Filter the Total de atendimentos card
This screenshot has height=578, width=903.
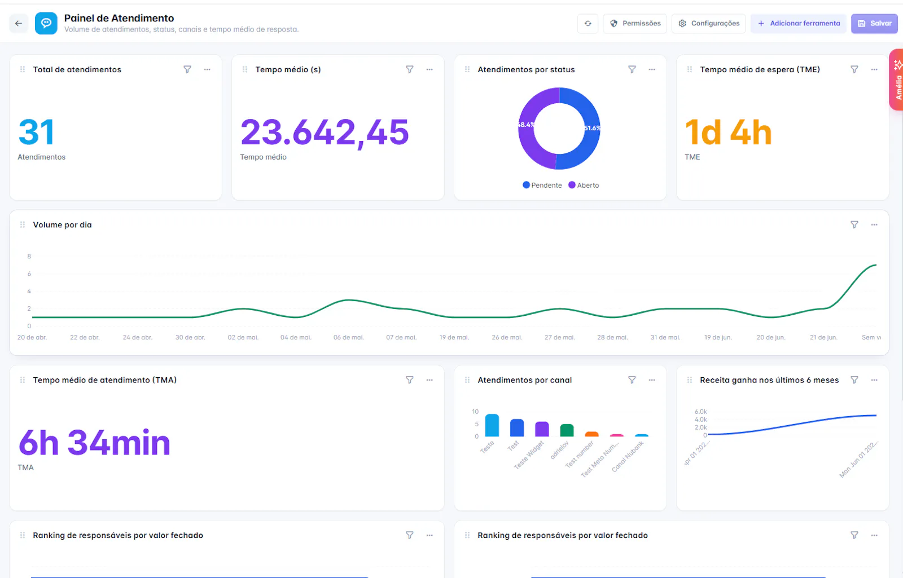coord(187,69)
